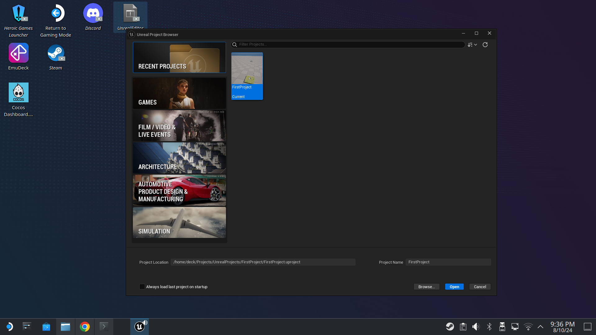This screenshot has height=335, width=596.
Task: Open the volume tray icon
Action: click(x=476, y=327)
